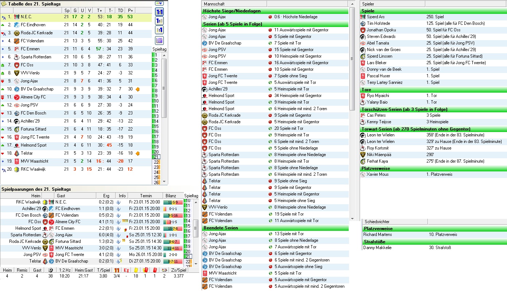Select the 1:1 overall table button with both digits bold
The width and height of the screenshot is (507, 291).
point(159,12)
